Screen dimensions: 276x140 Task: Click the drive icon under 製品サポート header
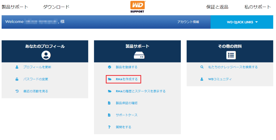point(139,56)
